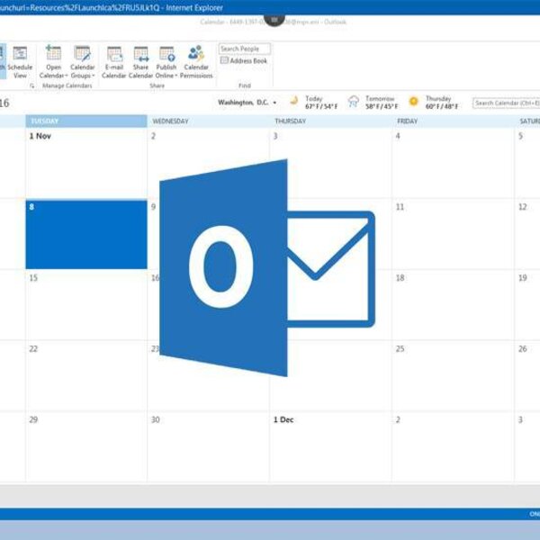Select day 19 under Saturday
The width and height of the screenshot is (540, 540).
pyautogui.click(x=527, y=305)
